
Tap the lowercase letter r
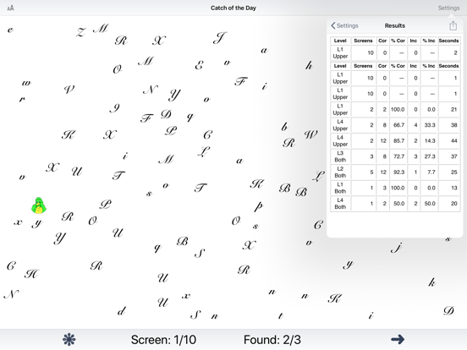[x=22, y=99]
